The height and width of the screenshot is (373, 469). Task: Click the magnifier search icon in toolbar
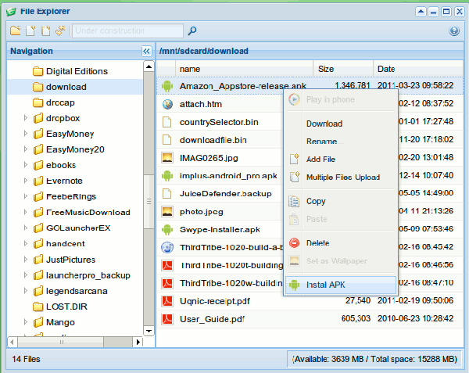pyautogui.click(x=192, y=31)
